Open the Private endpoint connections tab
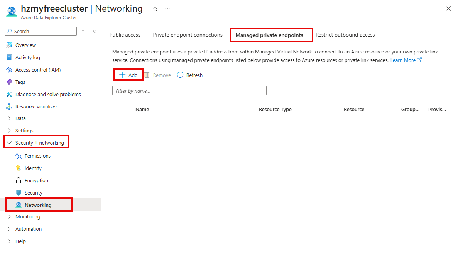The height and width of the screenshot is (253, 458). click(188, 35)
